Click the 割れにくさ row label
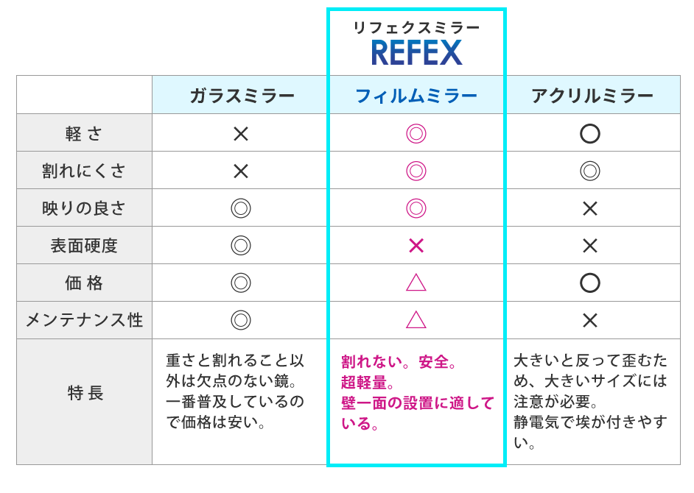Screen dimensions: 694x493 84,171
